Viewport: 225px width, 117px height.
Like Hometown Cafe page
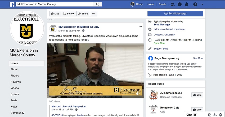[197, 110]
